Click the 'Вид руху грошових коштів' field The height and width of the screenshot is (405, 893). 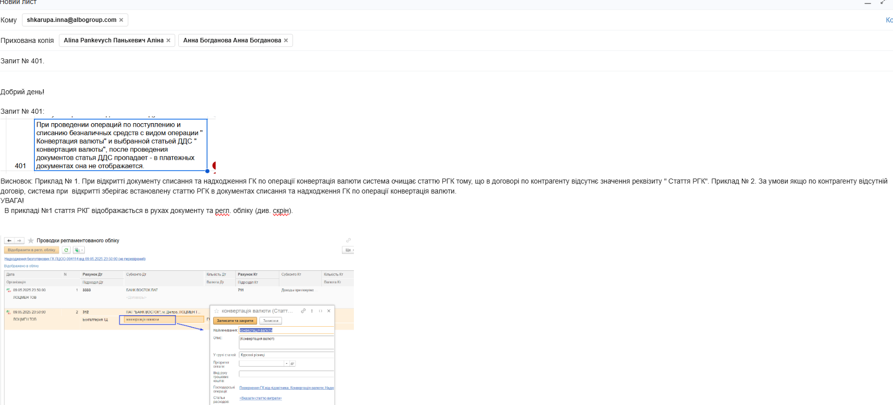(287, 374)
